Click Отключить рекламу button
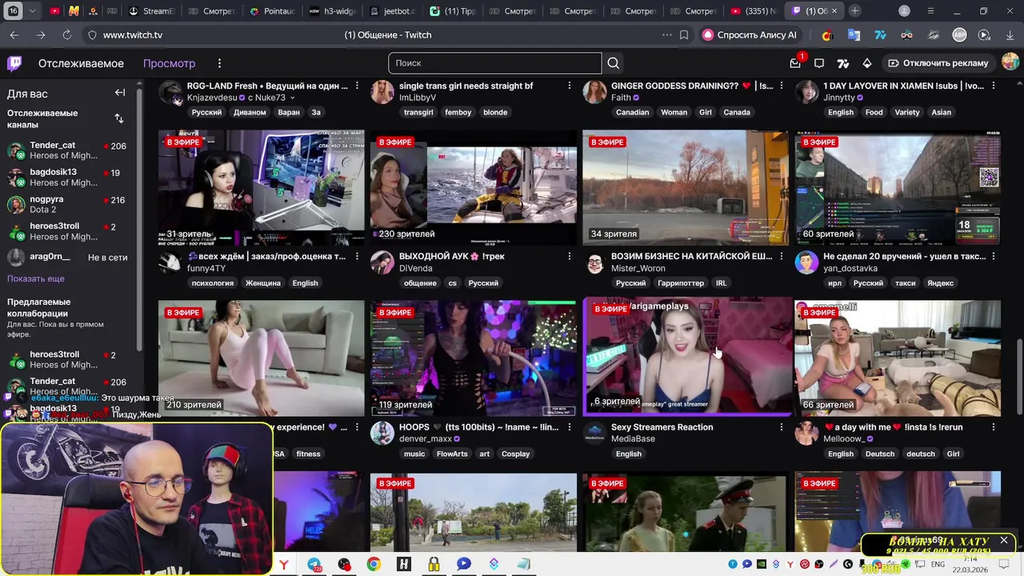Image resolution: width=1024 pixels, height=576 pixels. click(938, 63)
